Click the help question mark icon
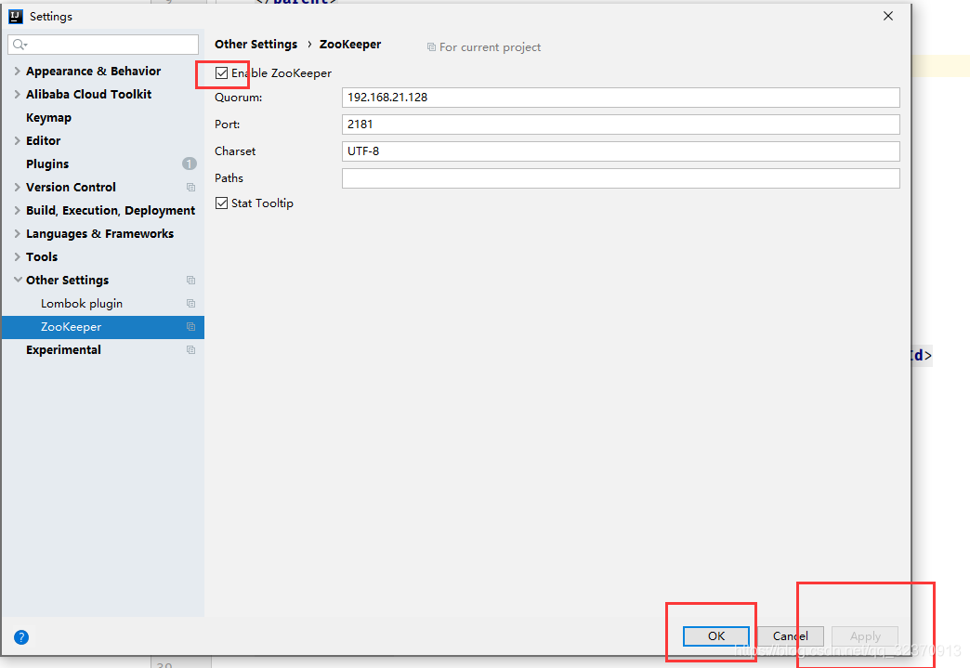Viewport: 970px width, 668px height. tap(21, 637)
